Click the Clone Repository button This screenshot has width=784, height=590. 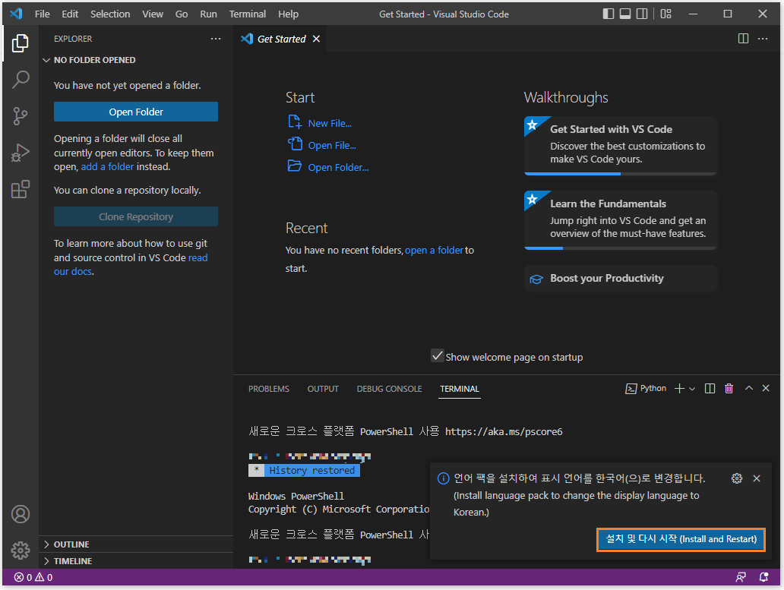[x=136, y=217]
